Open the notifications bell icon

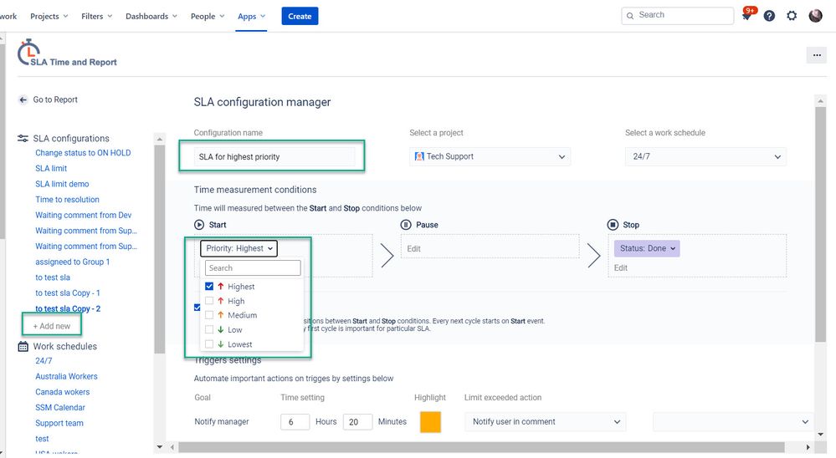click(747, 15)
